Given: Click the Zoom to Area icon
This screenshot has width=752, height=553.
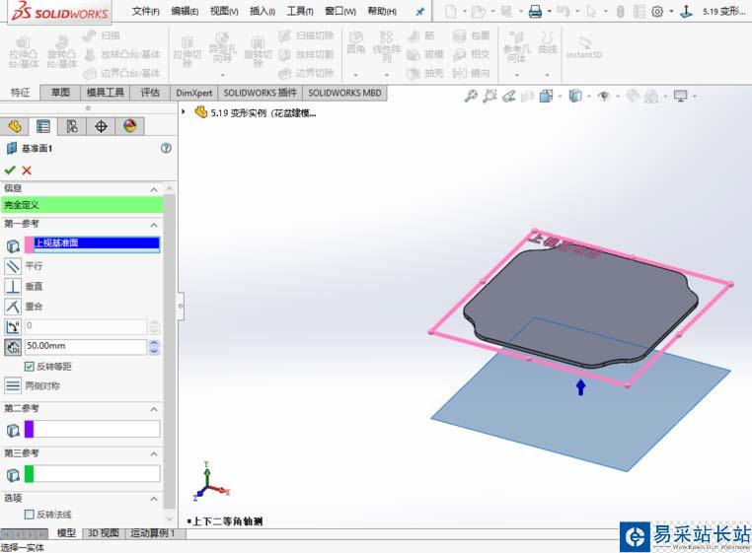Looking at the screenshot, I should pos(489,96).
